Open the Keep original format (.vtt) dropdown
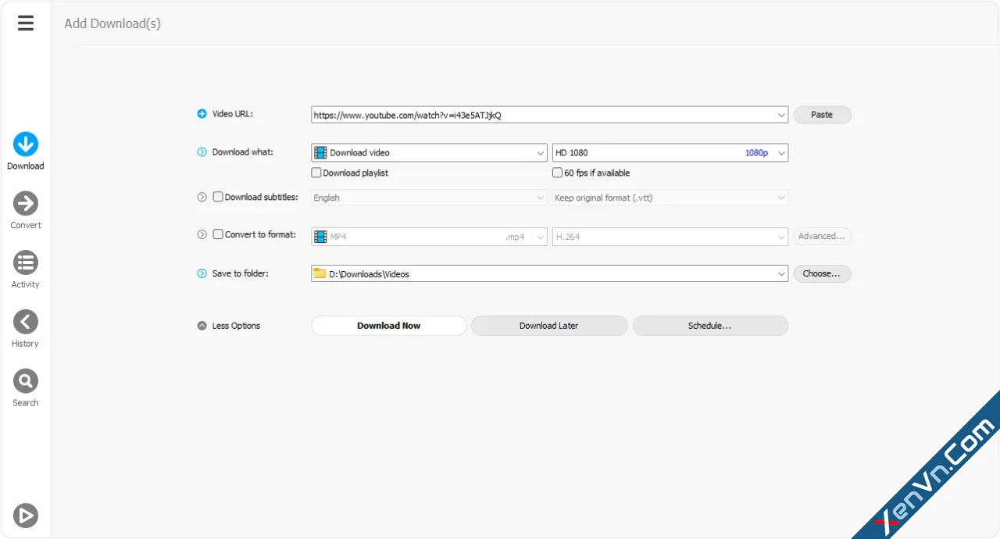This screenshot has width=1000, height=539. (x=670, y=198)
